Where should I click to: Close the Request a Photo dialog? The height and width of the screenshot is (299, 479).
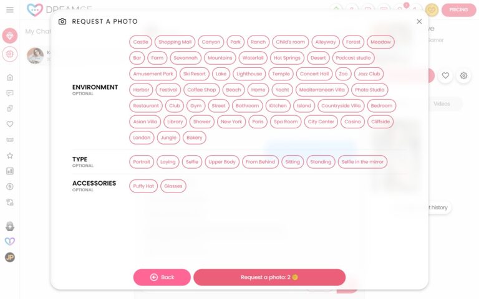pos(419,21)
